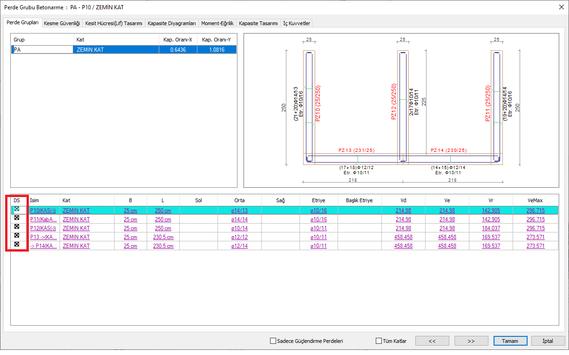Toggle DS checkbox for P10(KAS(-)) row
569x355 pixels.
pos(17,209)
